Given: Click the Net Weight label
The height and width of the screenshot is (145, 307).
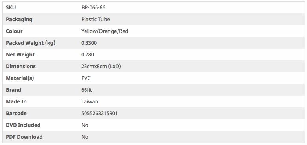Looking at the screenshot, I should click(20, 54).
